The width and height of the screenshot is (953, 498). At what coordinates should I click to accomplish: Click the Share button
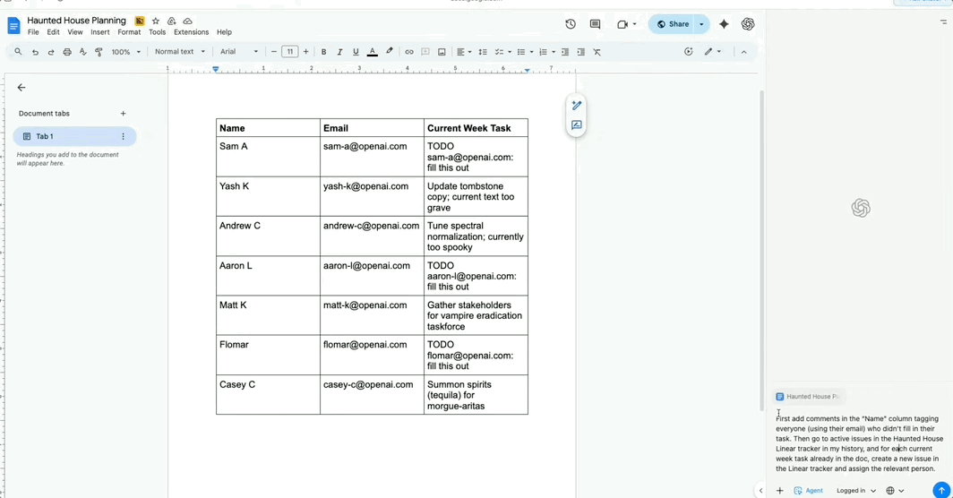pyautogui.click(x=674, y=24)
